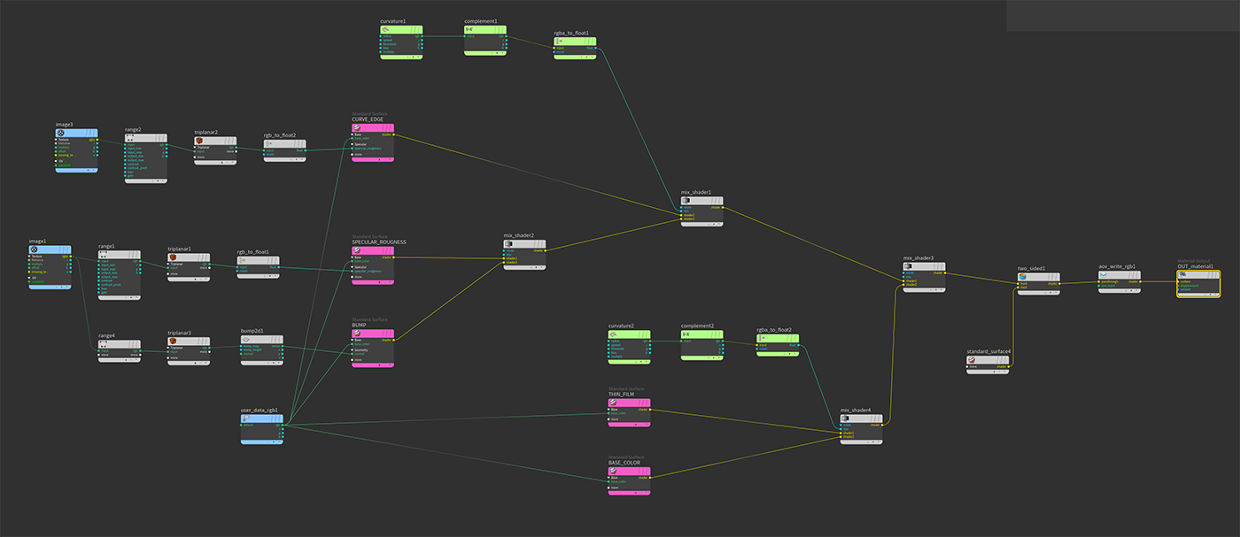Click the aov_write_rgb1 node icon
1240x537 pixels.
(1104, 275)
